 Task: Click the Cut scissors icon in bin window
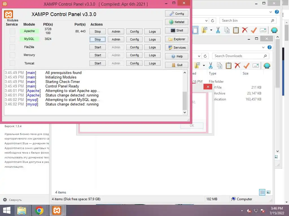coord(218,30)
